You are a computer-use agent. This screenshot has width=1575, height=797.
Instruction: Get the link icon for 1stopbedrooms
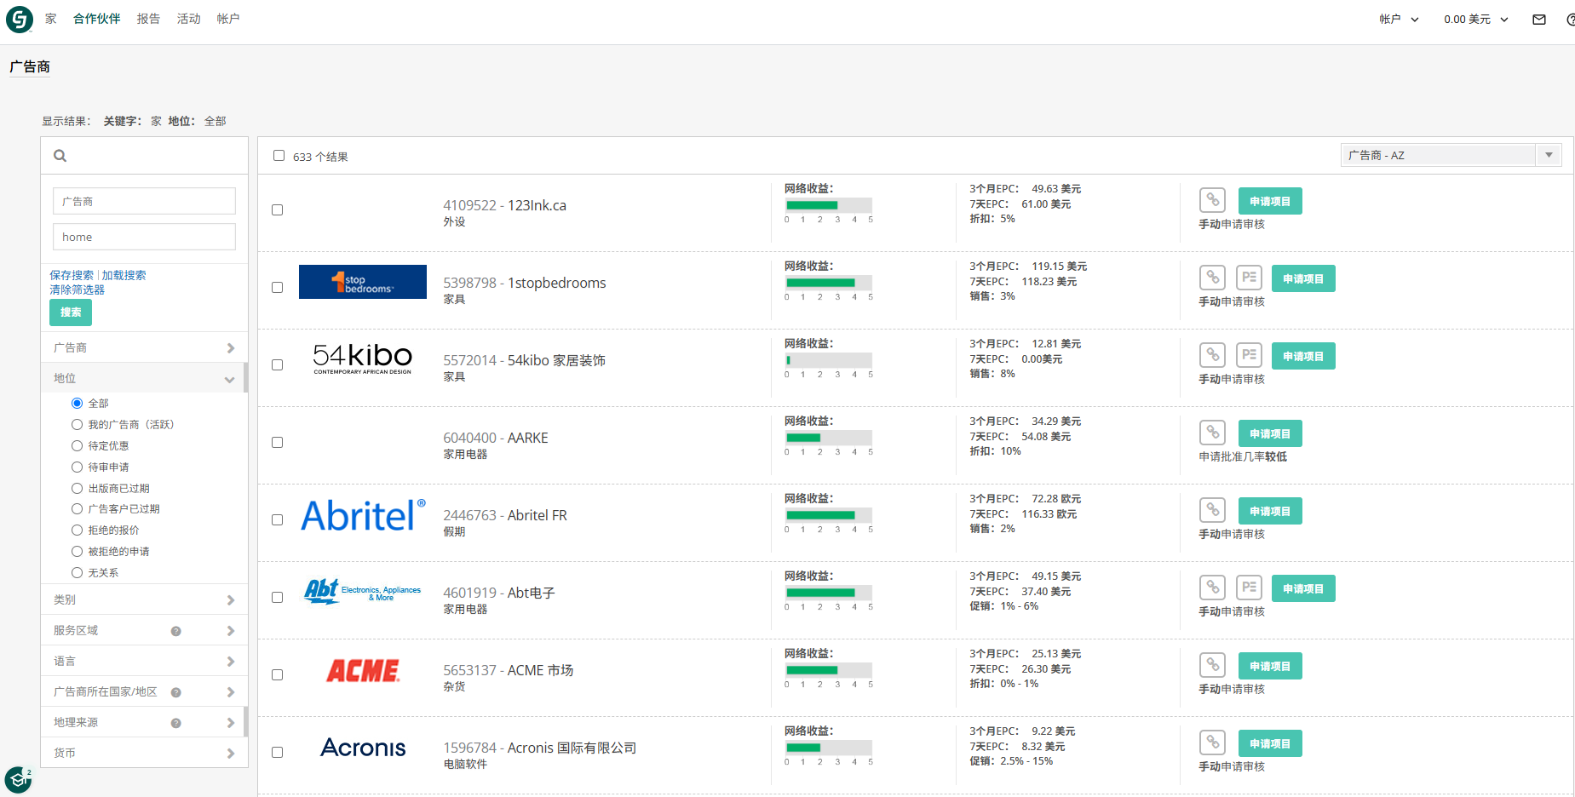(1212, 278)
